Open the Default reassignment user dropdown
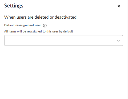The height and width of the screenshot is (99, 128). pos(63,40)
